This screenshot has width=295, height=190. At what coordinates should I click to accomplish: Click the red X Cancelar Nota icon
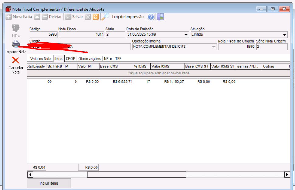(x=16, y=60)
